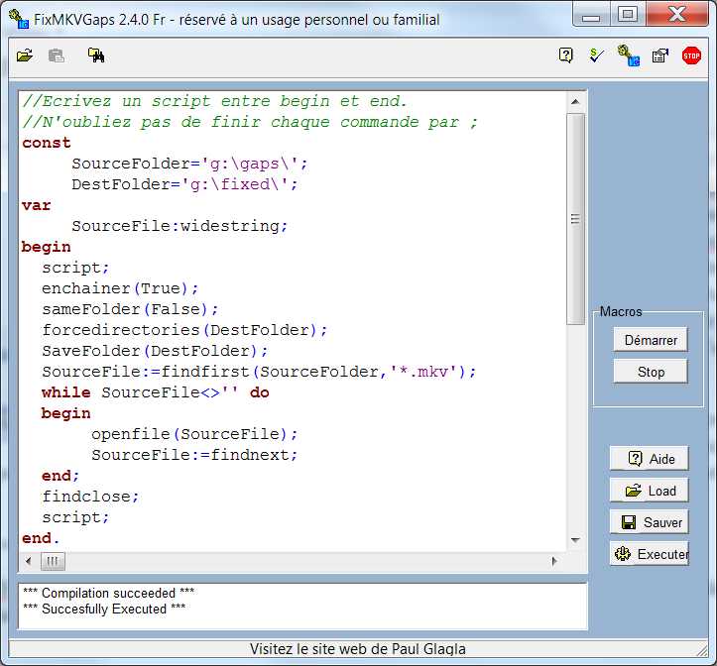717x666 pixels.
Task: Click the script editor's up scroll arrow
Action: point(575,101)
